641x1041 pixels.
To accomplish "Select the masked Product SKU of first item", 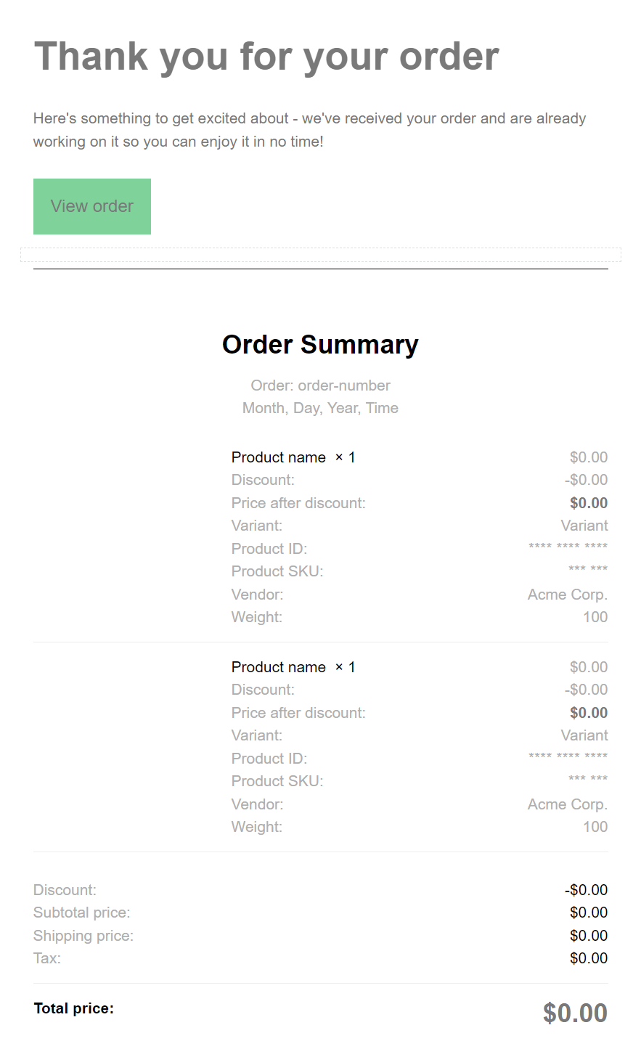I will click(x=589, y=570).
